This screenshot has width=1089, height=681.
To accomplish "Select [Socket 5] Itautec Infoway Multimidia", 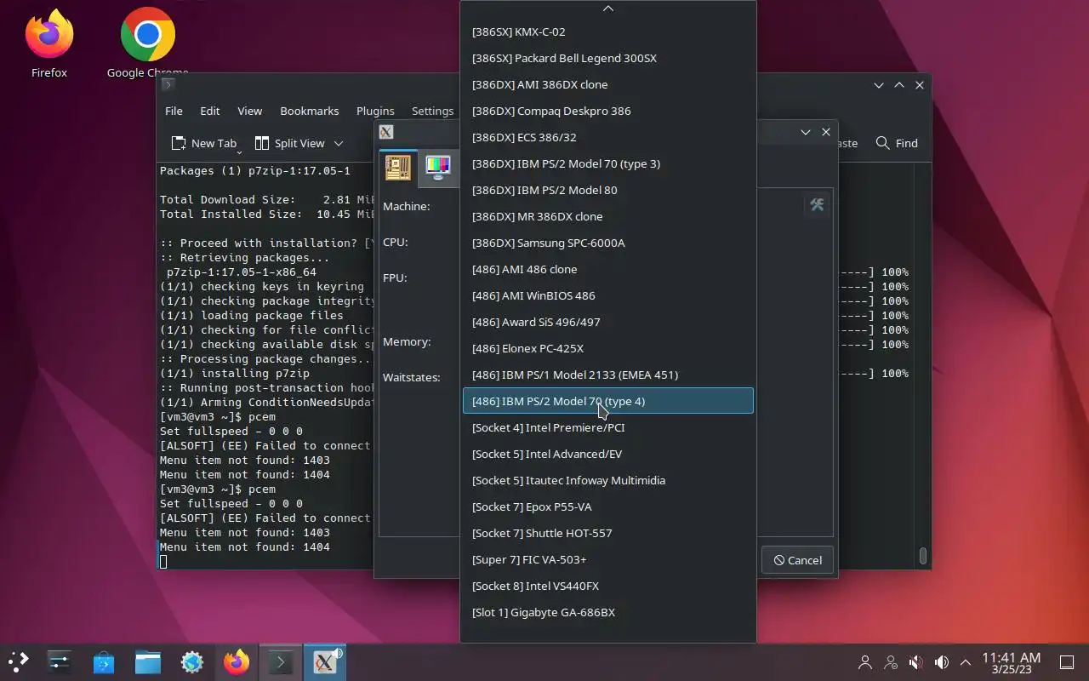I will click(607, 480).
